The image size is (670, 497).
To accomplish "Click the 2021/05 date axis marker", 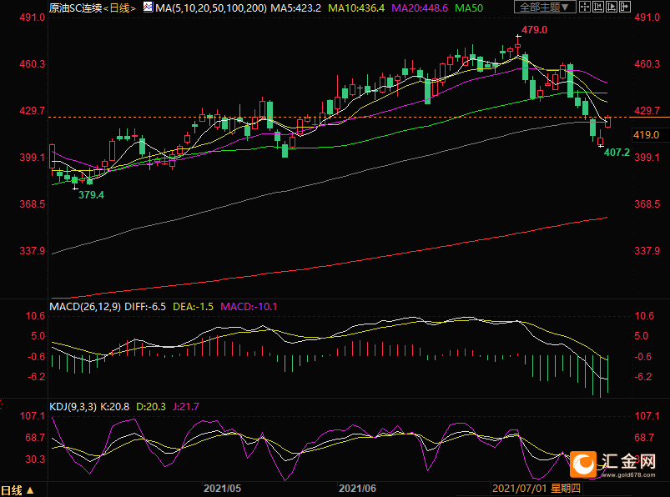I will point(222,489).
